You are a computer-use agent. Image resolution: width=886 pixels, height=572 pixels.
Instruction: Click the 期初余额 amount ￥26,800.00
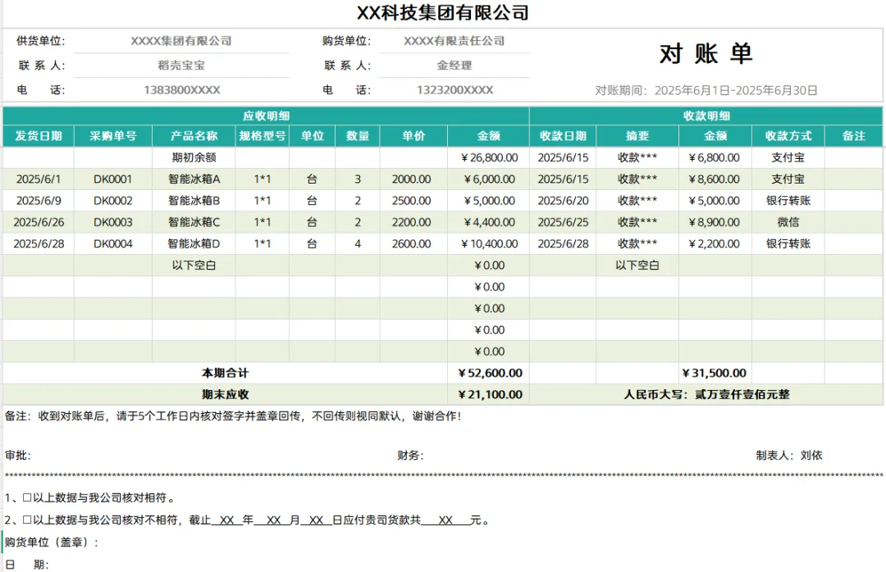point(489,157)
